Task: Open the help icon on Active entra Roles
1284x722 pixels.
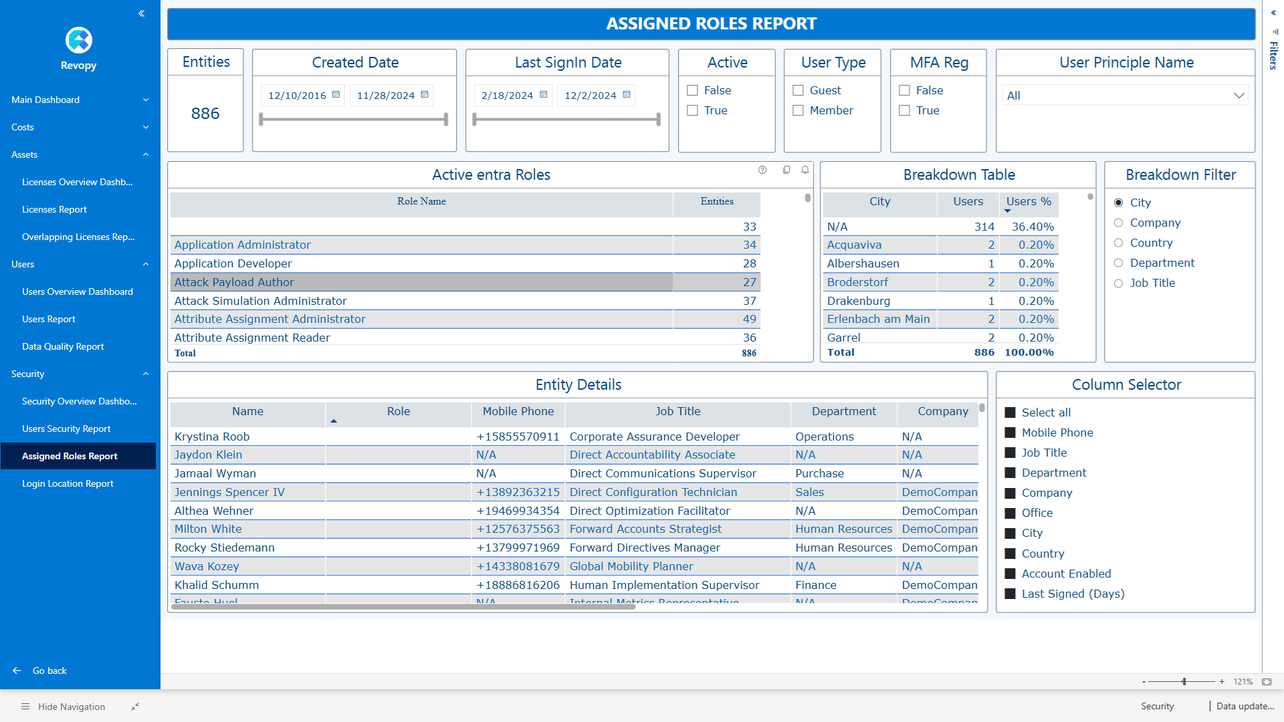Action: click(762, 170)
